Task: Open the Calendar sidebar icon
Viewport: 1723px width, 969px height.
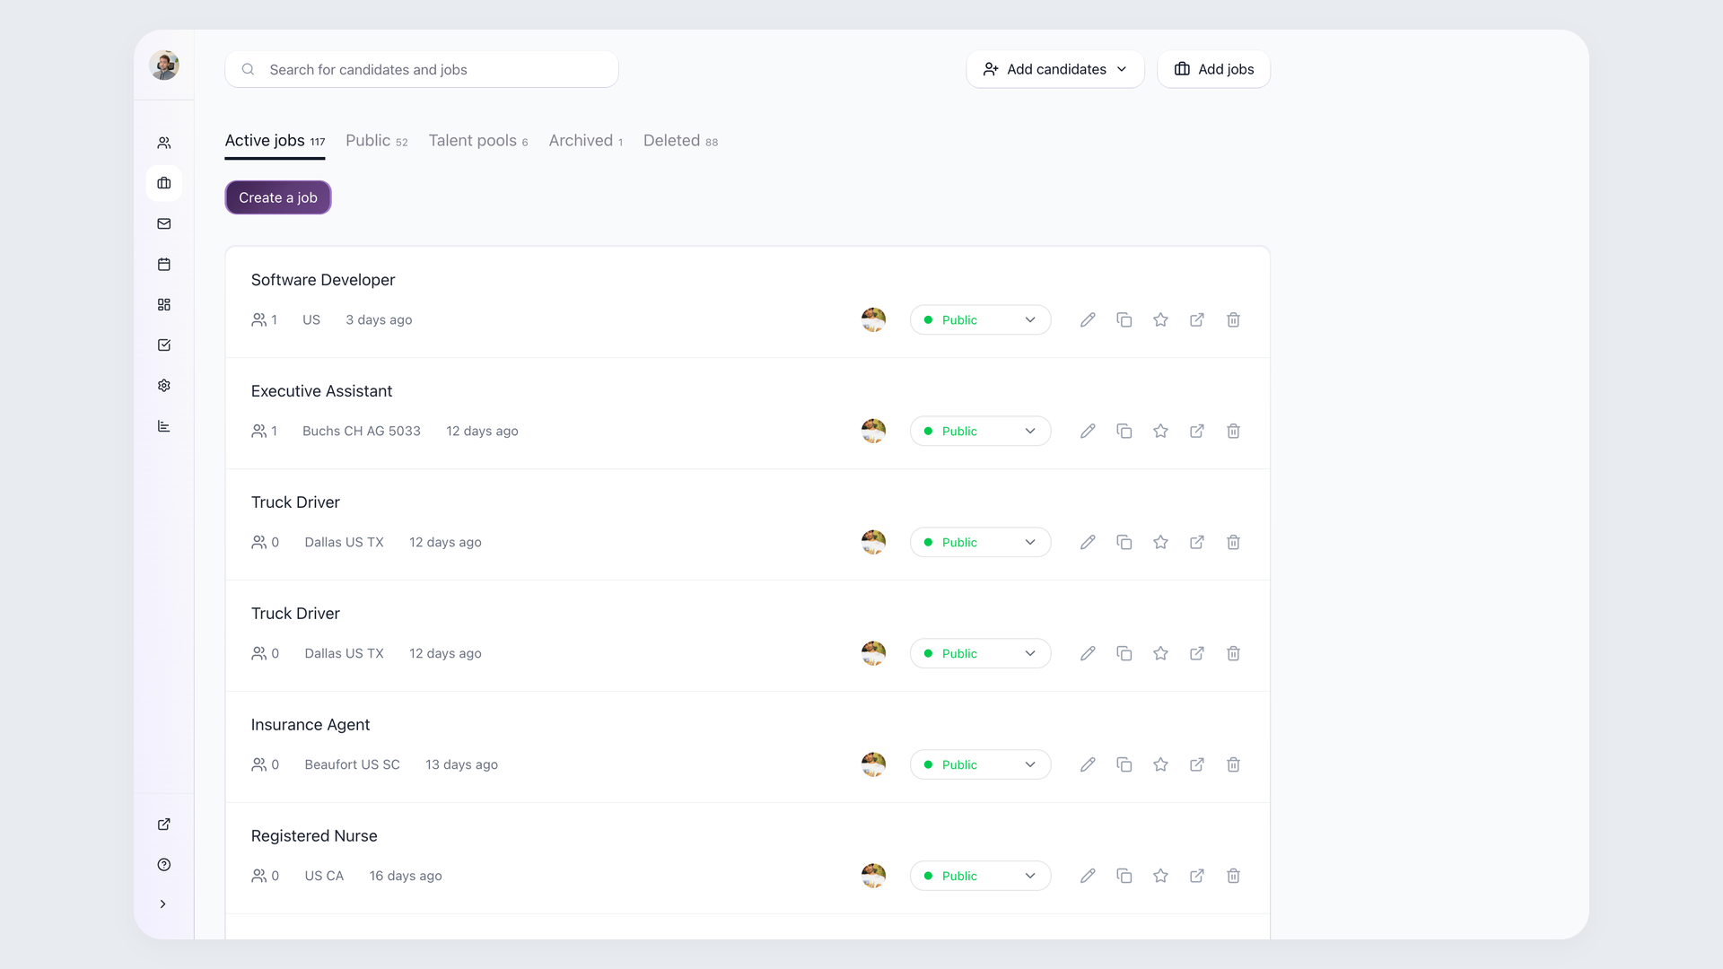Action: [163, 264]
